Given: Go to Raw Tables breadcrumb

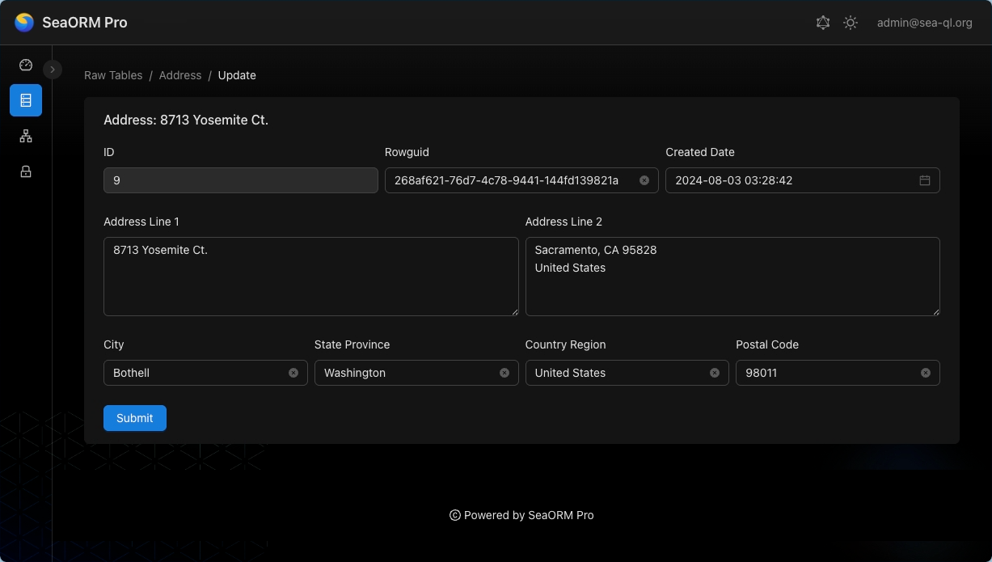Looking at the screenshot, I should 113,75.
